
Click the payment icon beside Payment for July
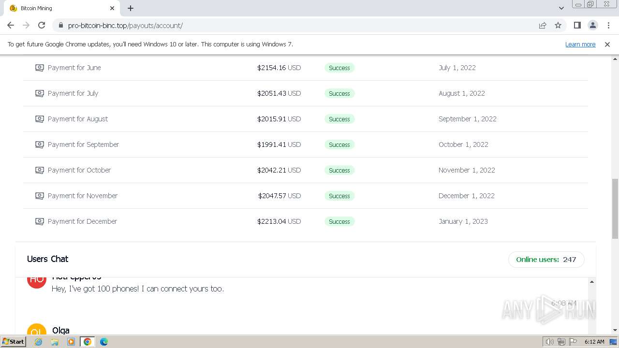click(x=40, y=93)
